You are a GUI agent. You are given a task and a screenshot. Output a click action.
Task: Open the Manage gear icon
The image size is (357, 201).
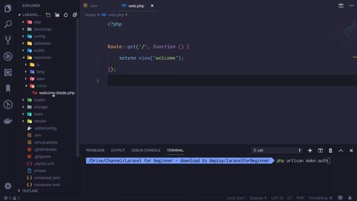(8, 186)
